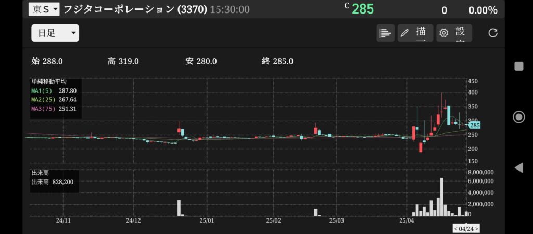Tap the Android home circle button

(x=519, y=117)
